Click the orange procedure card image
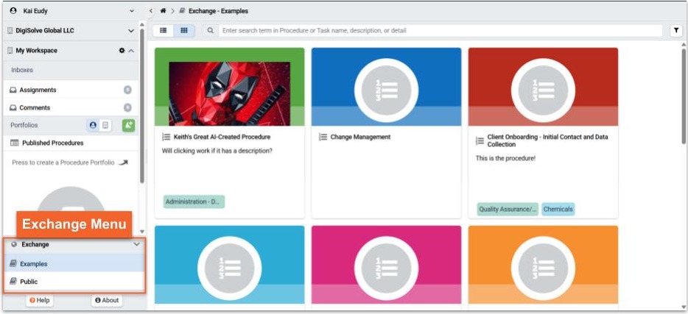 tap(543, 265)
